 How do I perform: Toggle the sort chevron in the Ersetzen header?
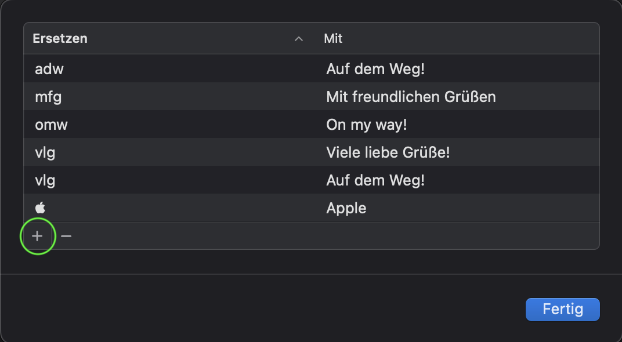(299, 39)
